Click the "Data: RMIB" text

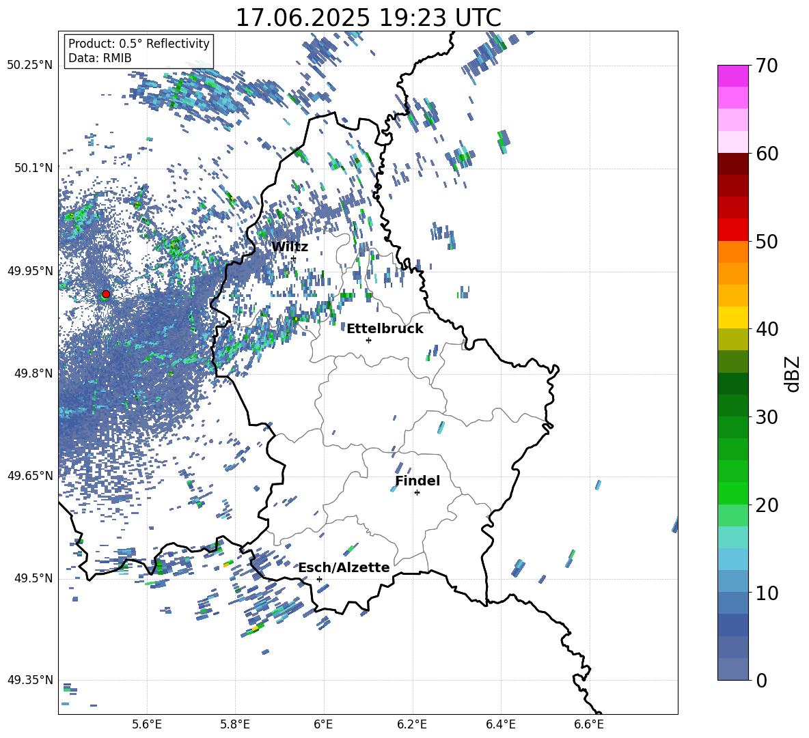[x=100, y=58]
